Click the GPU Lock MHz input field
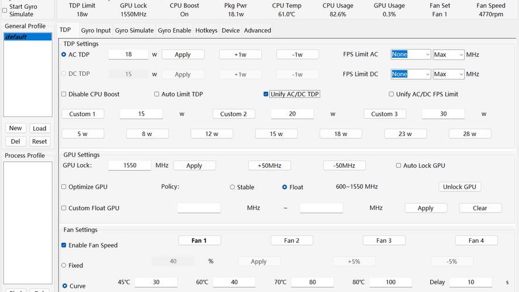 pyautogui.click(x=130, y=166)
